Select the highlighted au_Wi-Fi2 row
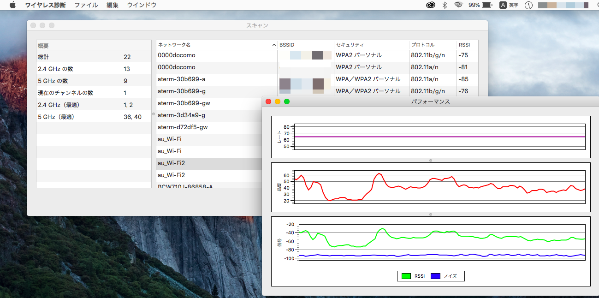599x298 pixels. pos(209,163)
